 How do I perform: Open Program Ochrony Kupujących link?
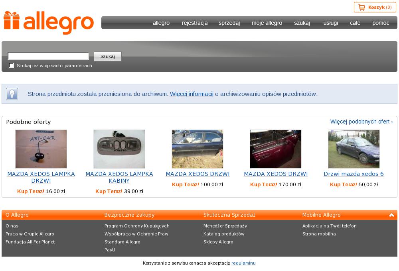[x=137, y=226]
